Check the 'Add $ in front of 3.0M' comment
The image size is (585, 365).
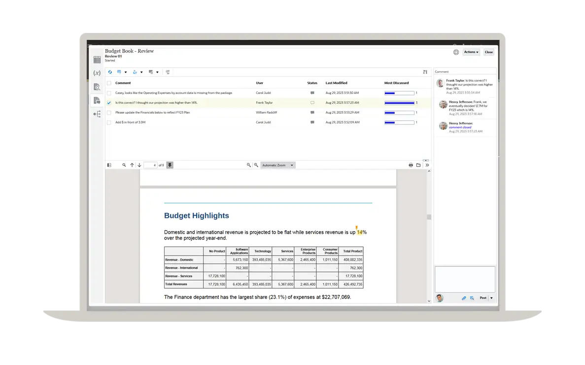[x=109, y=122]
